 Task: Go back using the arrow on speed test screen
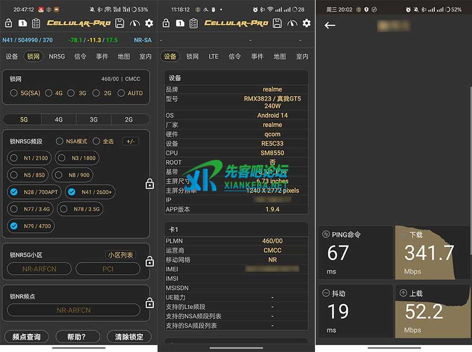click(330, 25)
